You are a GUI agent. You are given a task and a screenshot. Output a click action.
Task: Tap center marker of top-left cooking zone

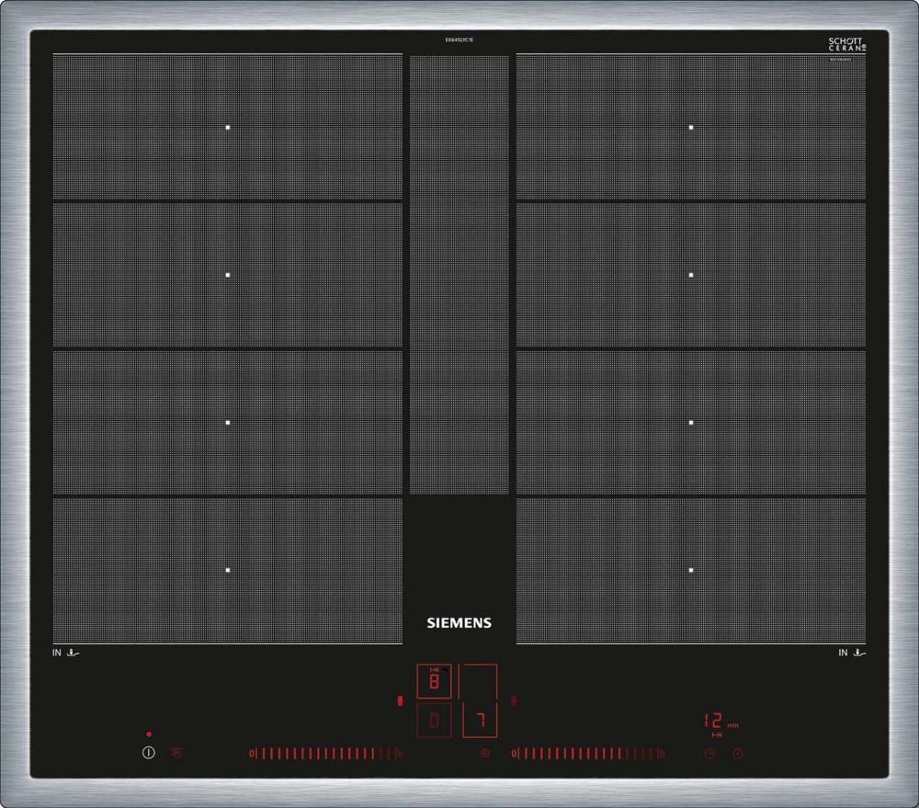pyautogui.click(x=228, y=127)
